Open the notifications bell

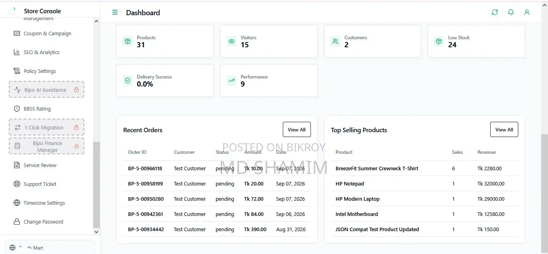(x=511, y=12)
